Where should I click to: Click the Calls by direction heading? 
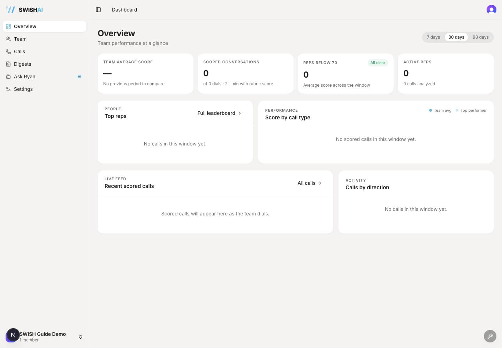[367, 188]
